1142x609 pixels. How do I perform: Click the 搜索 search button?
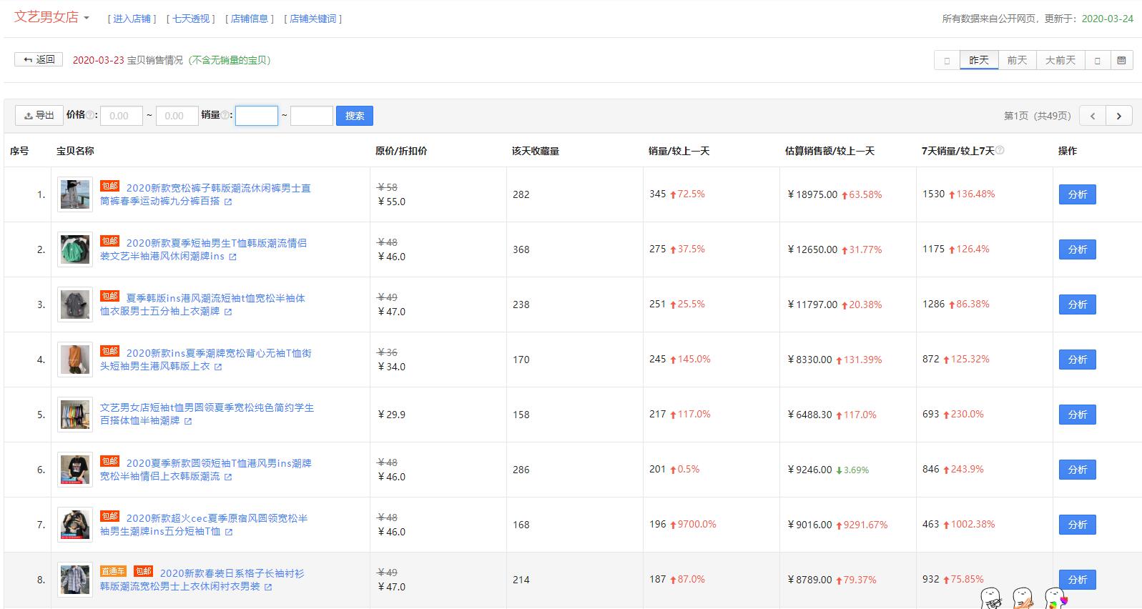355,116
